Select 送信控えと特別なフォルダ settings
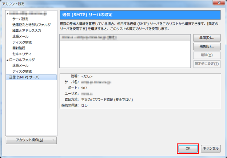 tap(31, 25)
